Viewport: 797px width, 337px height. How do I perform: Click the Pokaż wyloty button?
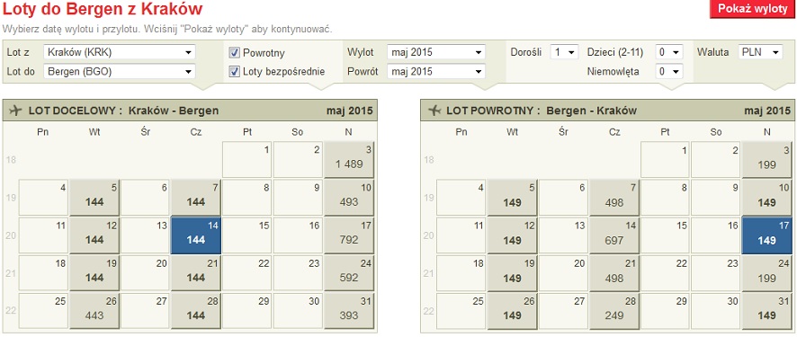click(753, 10)
